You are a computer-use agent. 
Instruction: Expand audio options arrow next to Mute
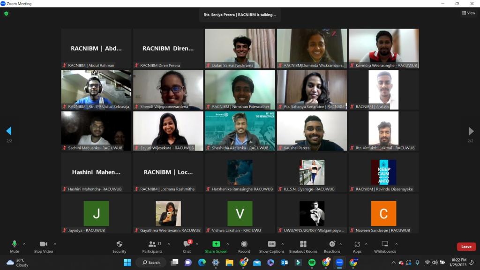pos(24,244)
